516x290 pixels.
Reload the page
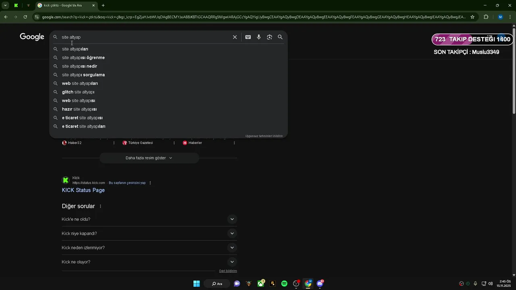[25, 17]
